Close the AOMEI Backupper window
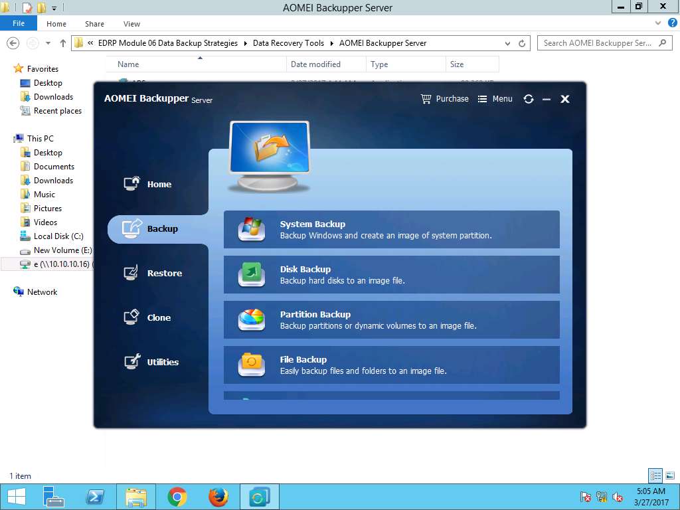This screenshot has width=680, height=510. click(x=564, y=100)
